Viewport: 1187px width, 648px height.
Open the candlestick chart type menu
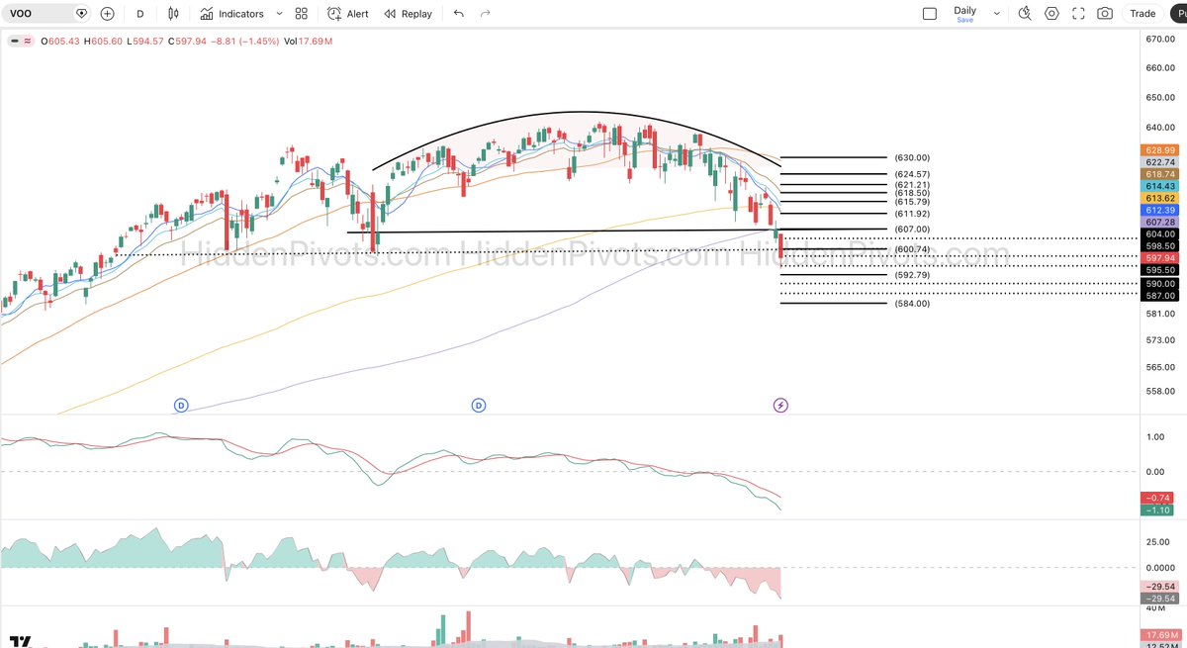174,14
